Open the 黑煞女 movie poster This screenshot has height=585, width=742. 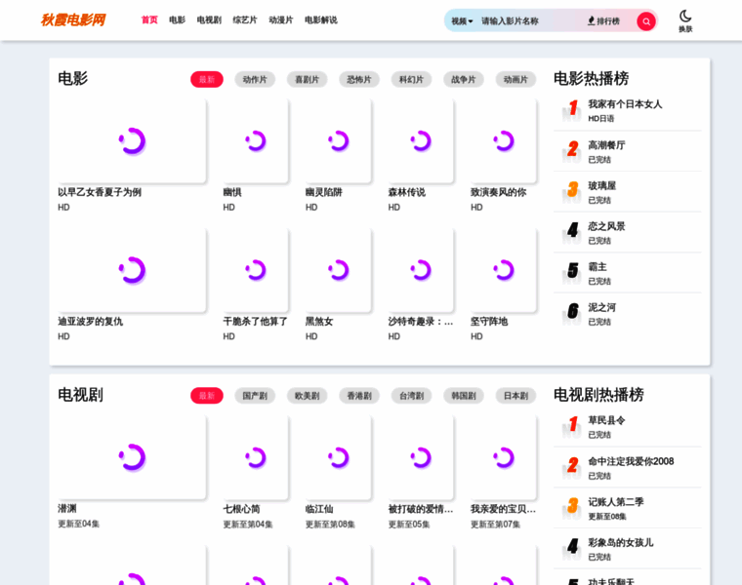338,270
